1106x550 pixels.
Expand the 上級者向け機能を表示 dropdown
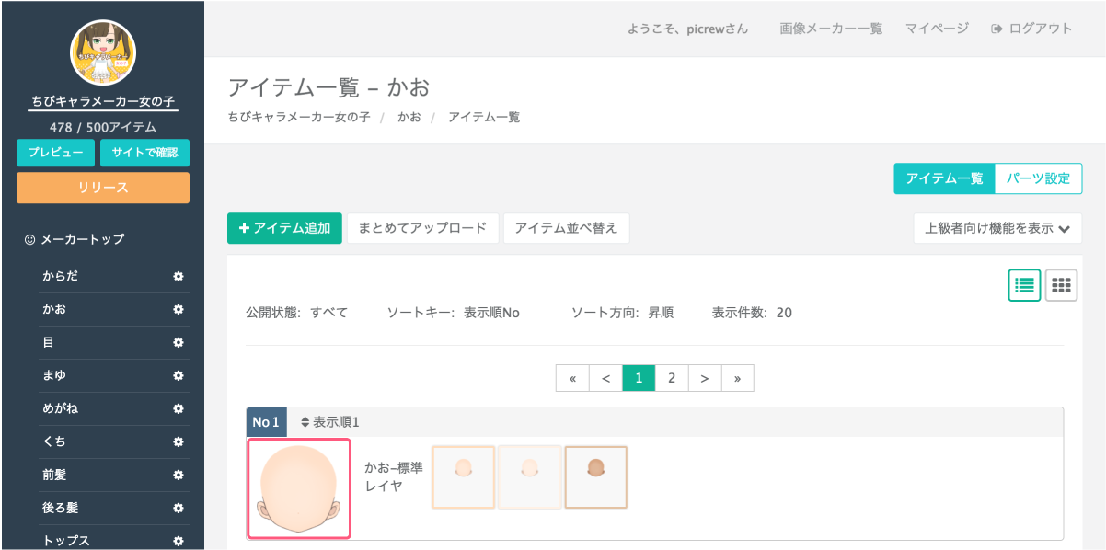[x=997, y=228]
